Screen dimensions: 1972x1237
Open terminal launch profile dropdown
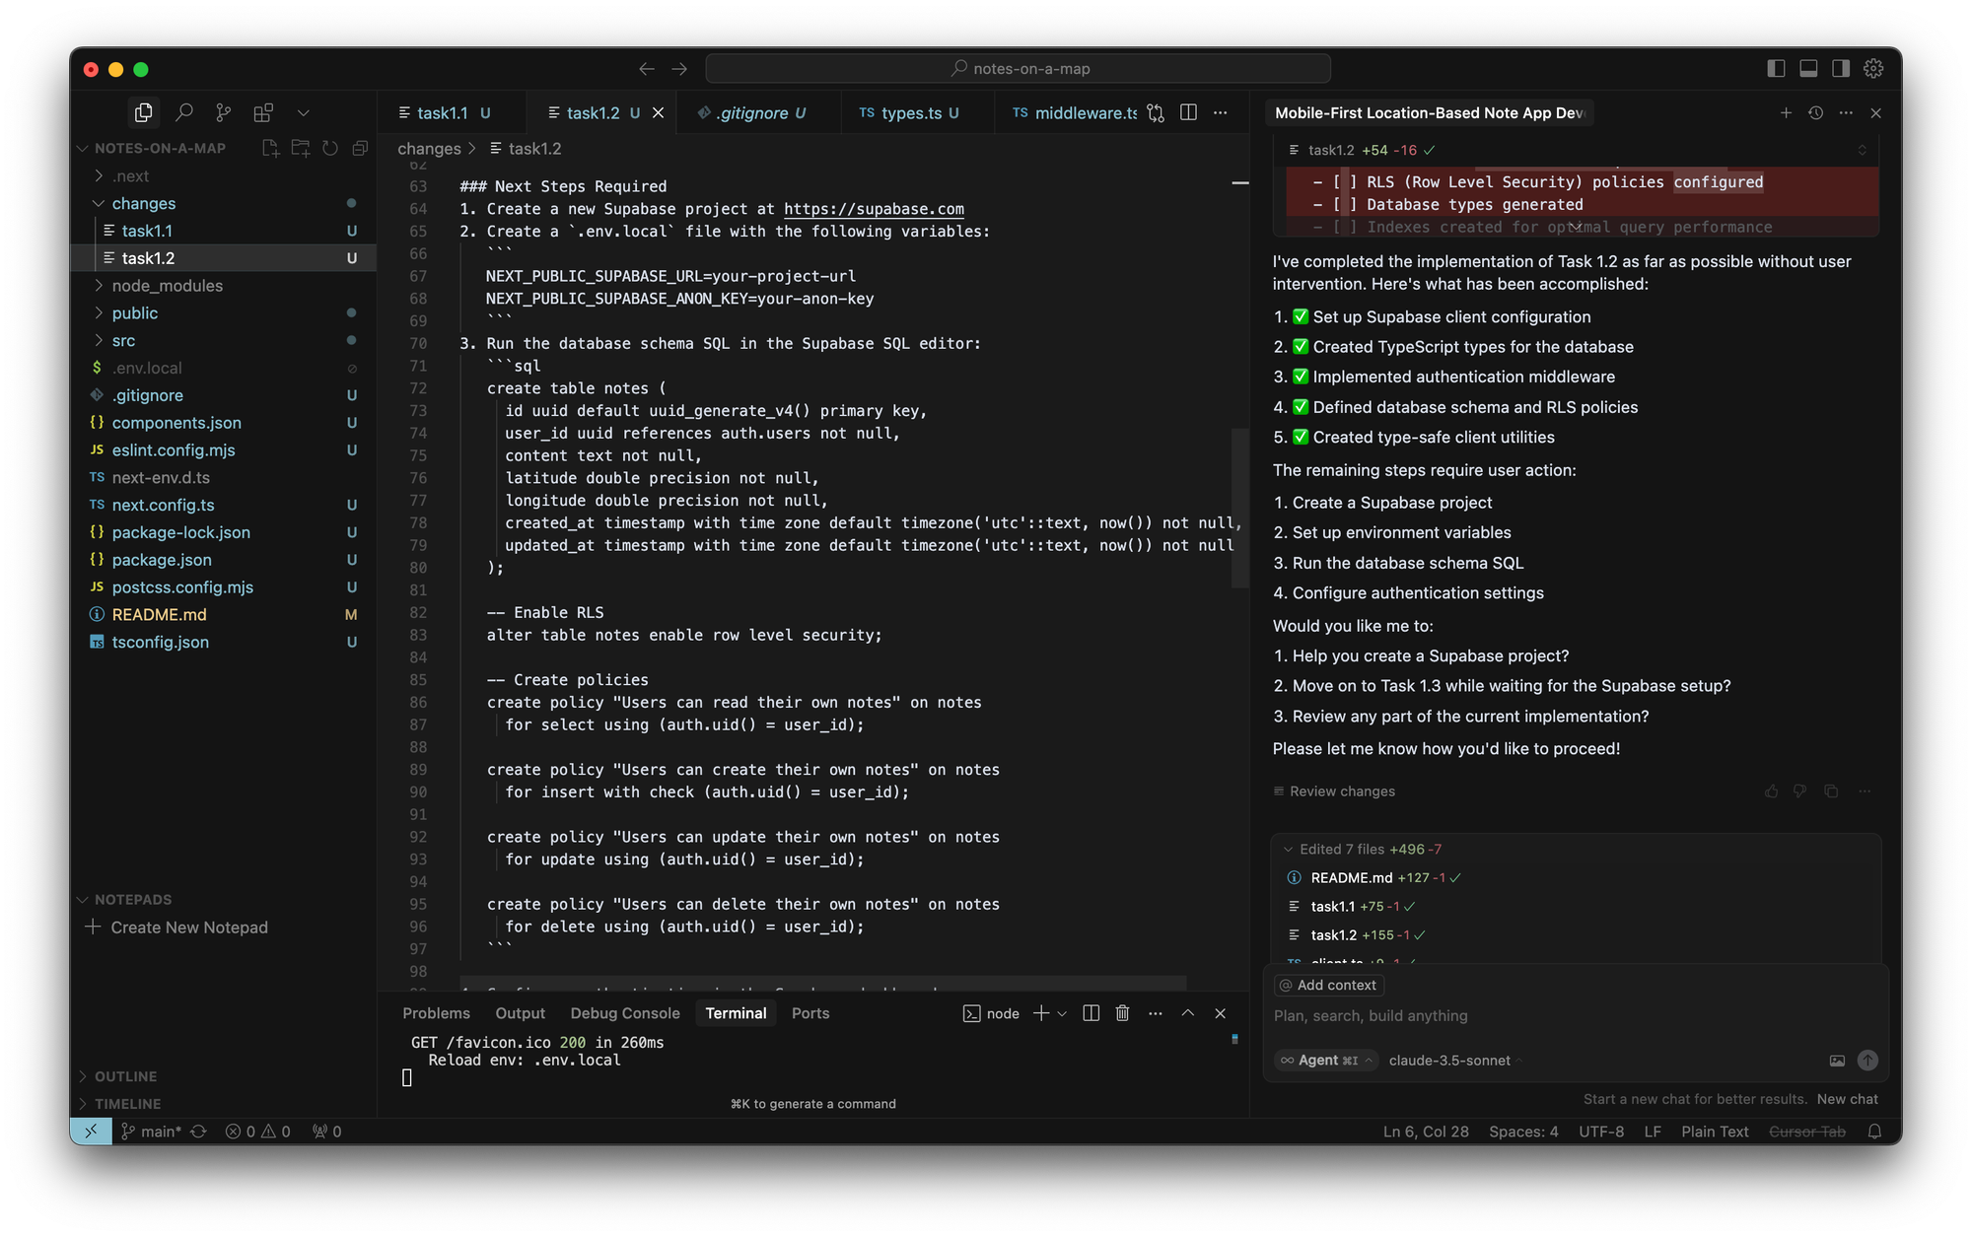pyautogui.click(x=1062, y=1013)
